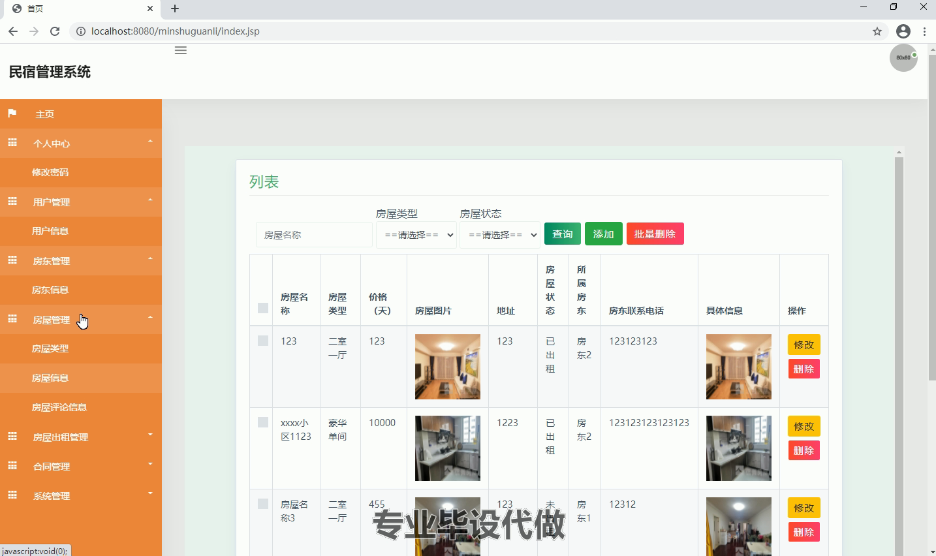Collapse the 房东管理 menu arrow
The width and height of the screenshot is (936, 556).
click(x=150, y=259)
